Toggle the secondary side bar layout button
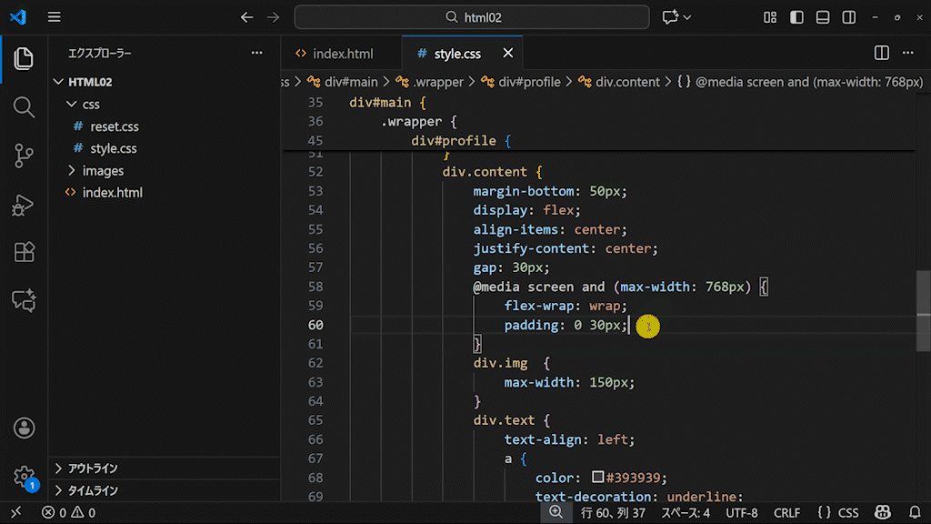Image resolution: width=931 pixels, height=524 pixels. click(849, 17)
